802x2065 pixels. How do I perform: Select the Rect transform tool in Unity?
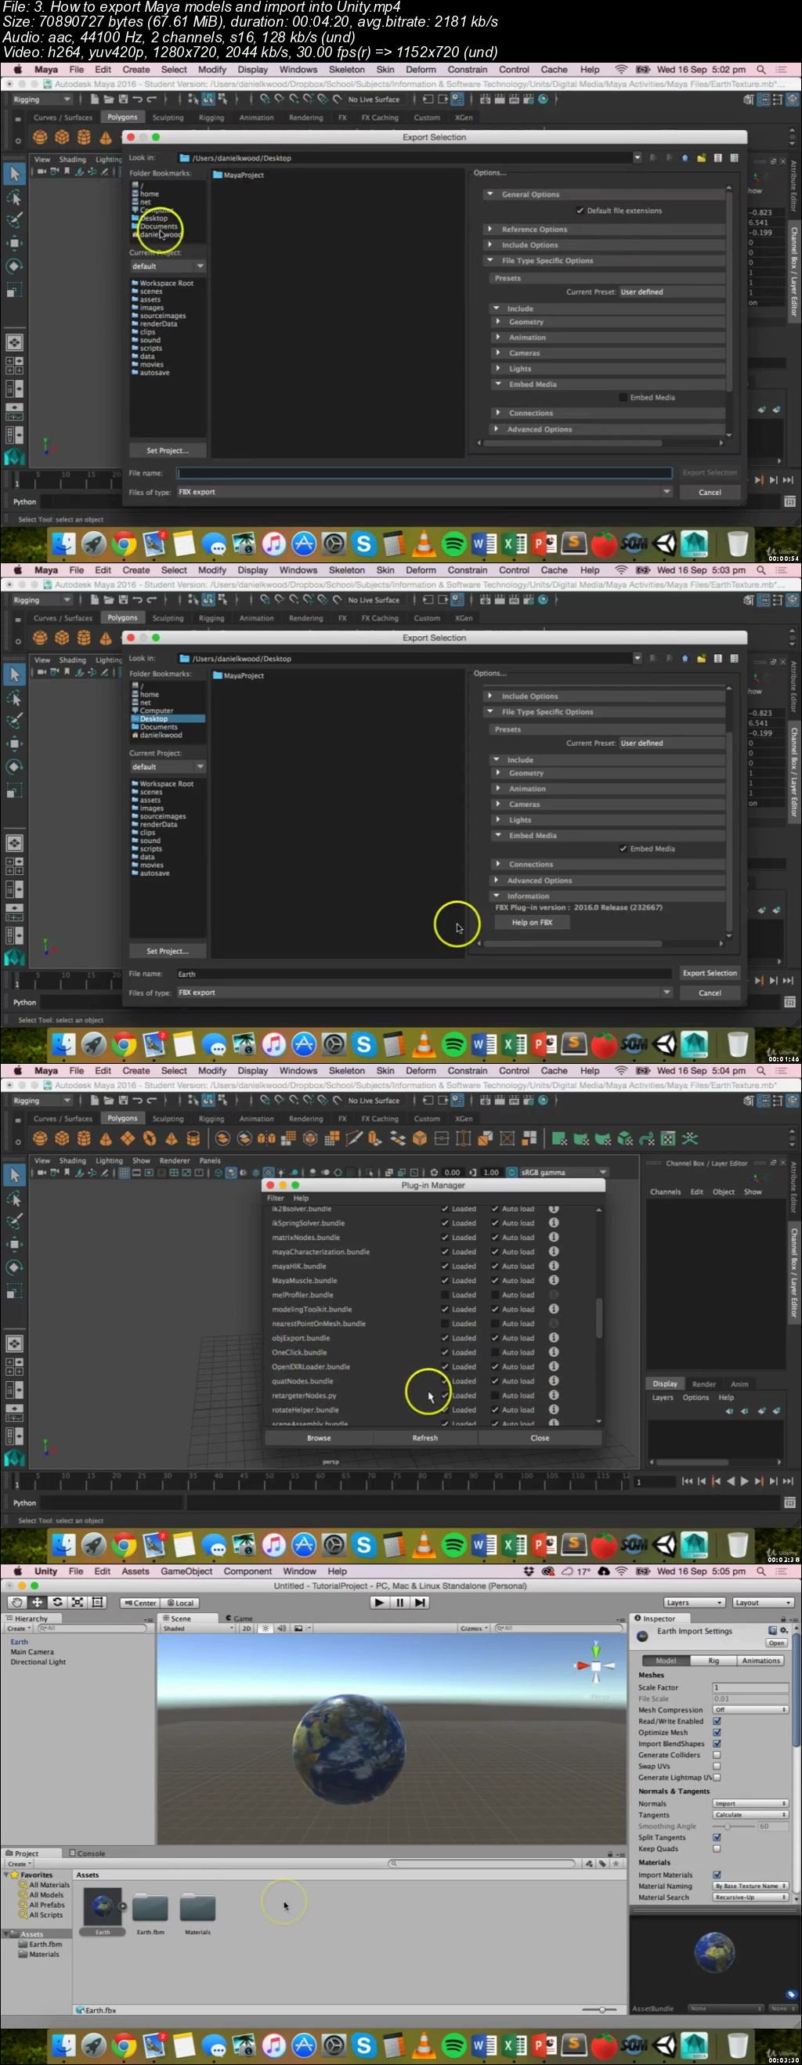97,1603
